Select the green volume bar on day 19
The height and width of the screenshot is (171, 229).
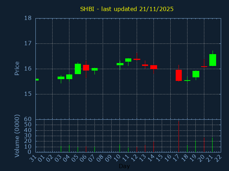pyautogui.click(x=196, y=146)
